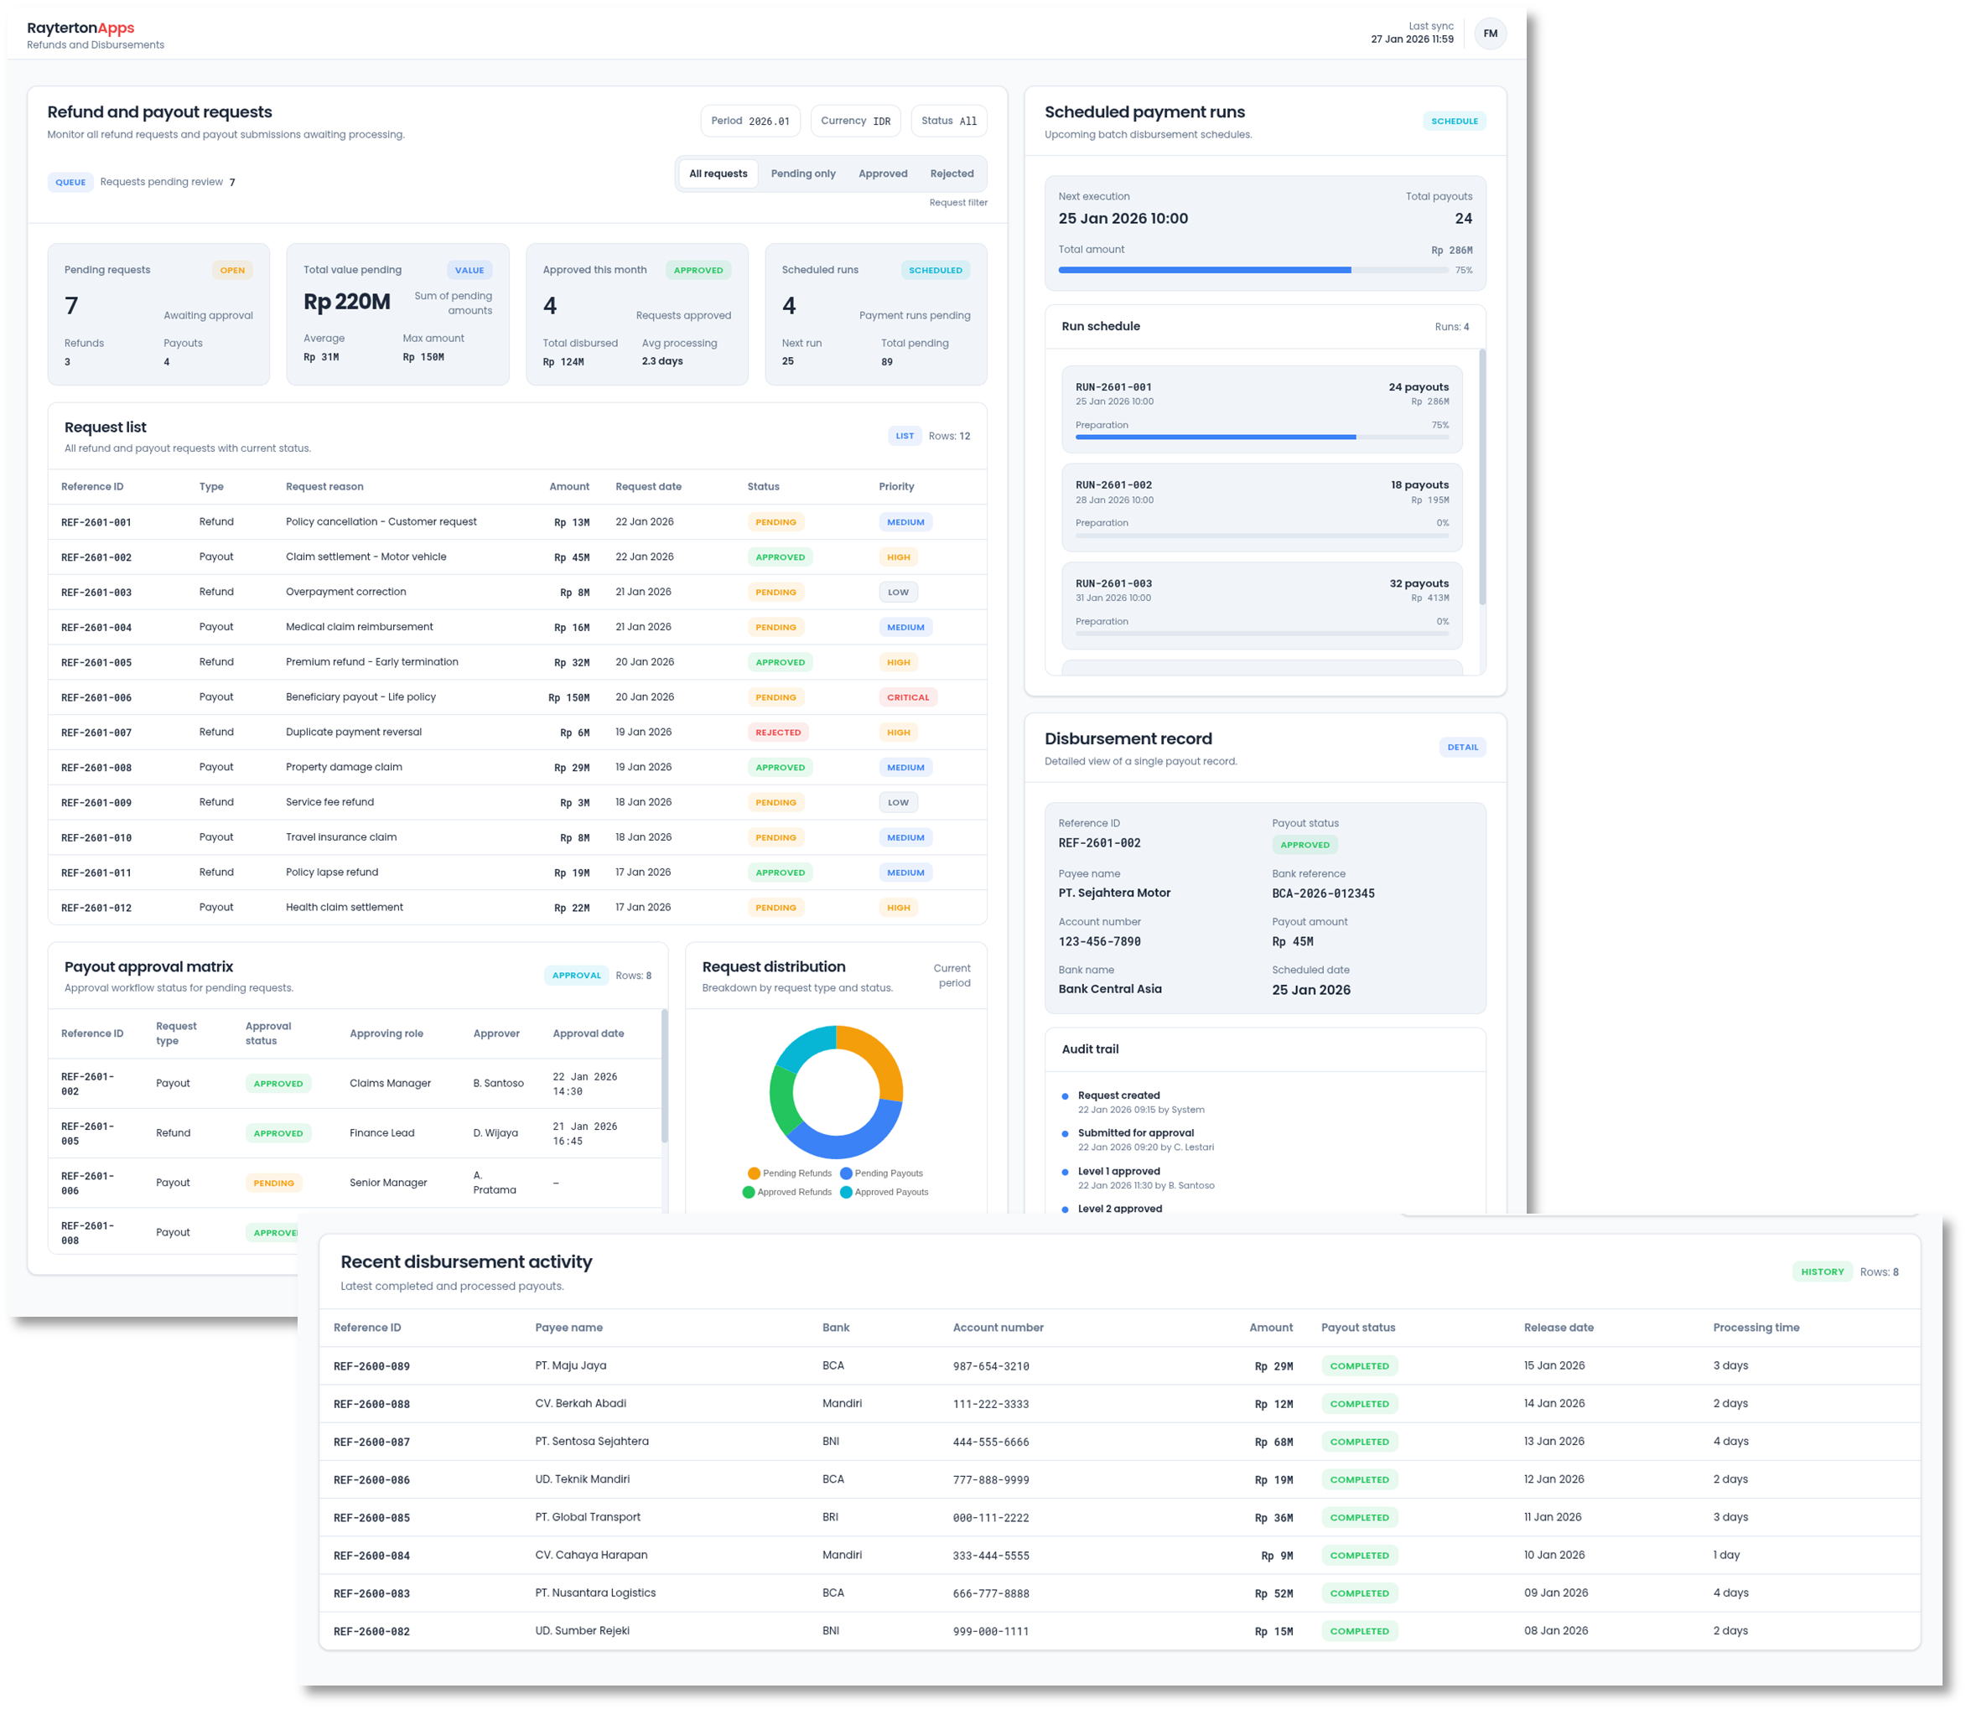The height and width of the screenshot is (1709, 1966).
Task: Click the QUEUE badge
Action: [70, 182]
